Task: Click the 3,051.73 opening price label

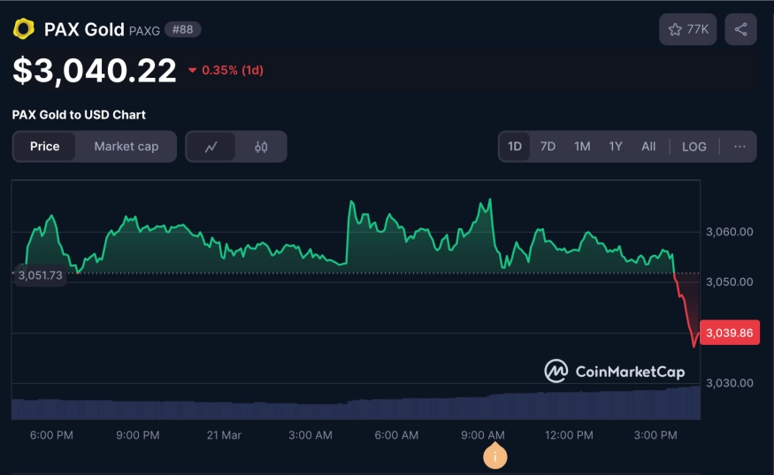Action: tap(40, 275)
